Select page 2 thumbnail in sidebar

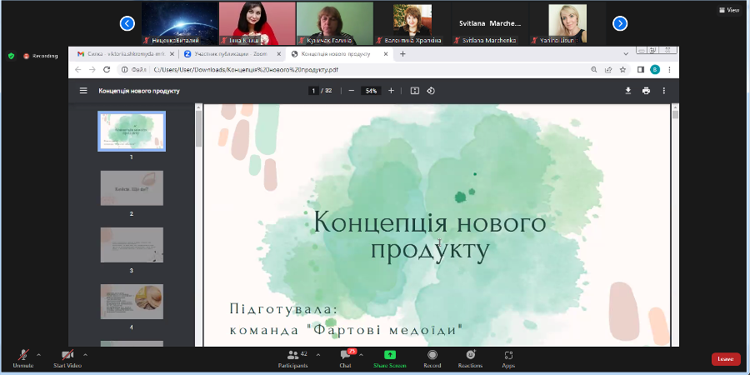(x=132, y=188)
